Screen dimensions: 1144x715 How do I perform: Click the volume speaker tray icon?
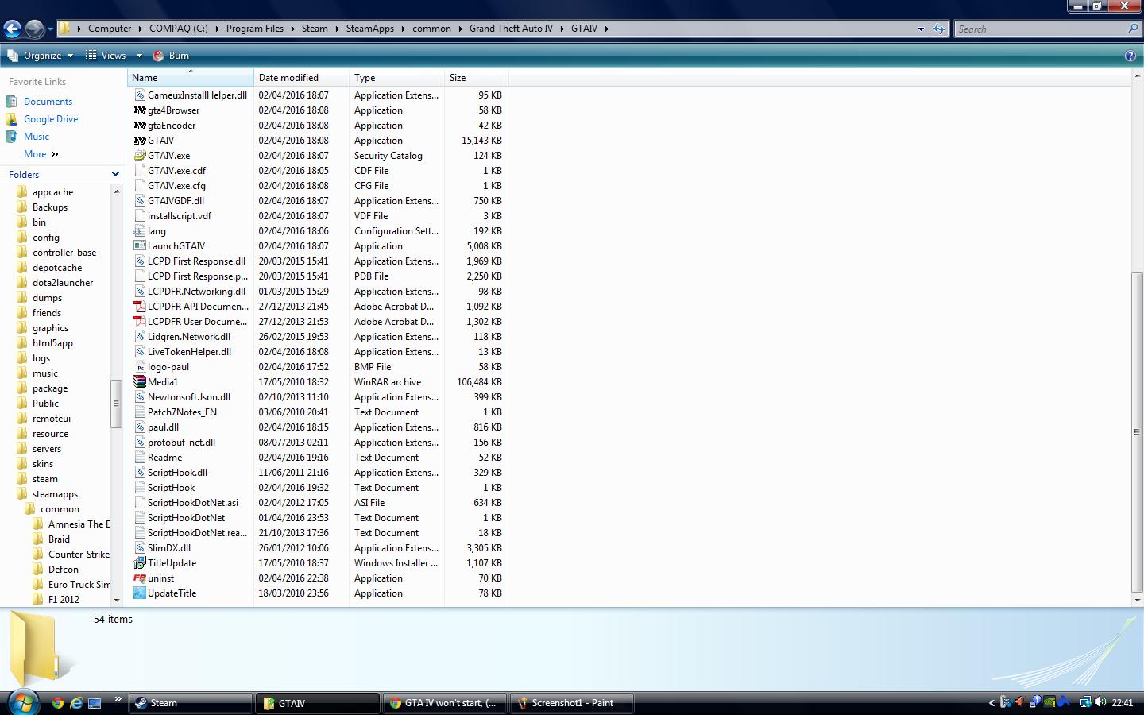click(x=1100, y=702)
